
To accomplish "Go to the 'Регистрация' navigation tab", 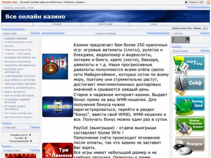I will coord(105,24).
